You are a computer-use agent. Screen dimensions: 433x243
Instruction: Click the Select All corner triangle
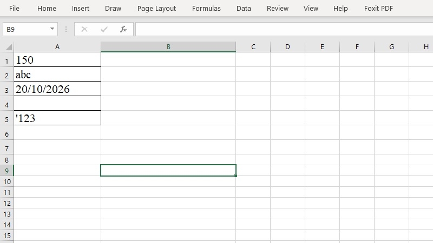(9, 47)
